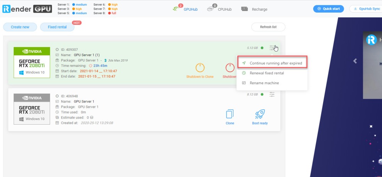
Task: Open the CPUHub icon in header
Action: [210, 9]
